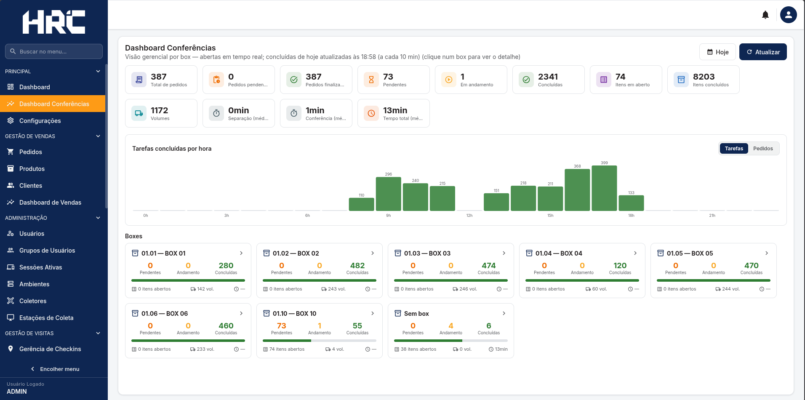Open Grupos de Usuários menu item

[x=53, y=250]
